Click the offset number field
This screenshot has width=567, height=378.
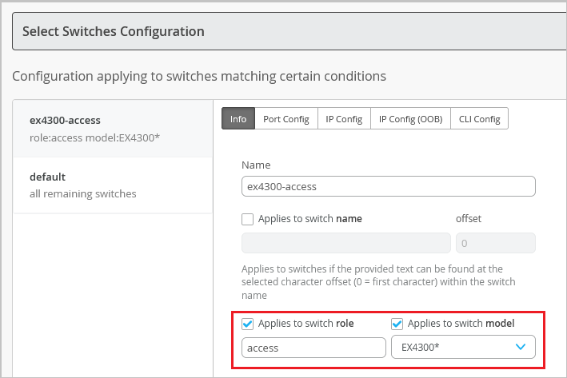pyautogui.click(x=495, y=243)
